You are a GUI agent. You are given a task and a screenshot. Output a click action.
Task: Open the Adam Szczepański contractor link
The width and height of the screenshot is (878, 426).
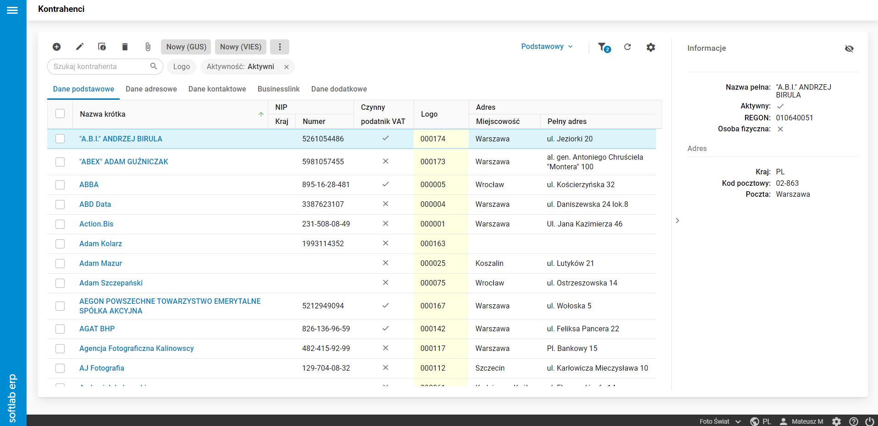coord(111,283)
